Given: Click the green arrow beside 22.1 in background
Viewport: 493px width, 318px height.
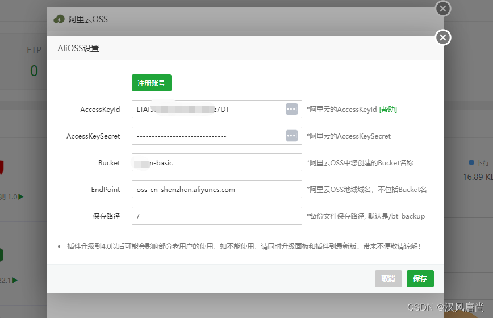Looking at the screenshot, I should [x=15, y=280].
